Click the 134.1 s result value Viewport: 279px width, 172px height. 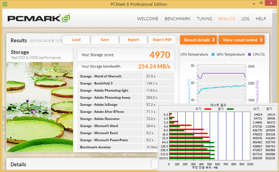click(x=151, y=83)
